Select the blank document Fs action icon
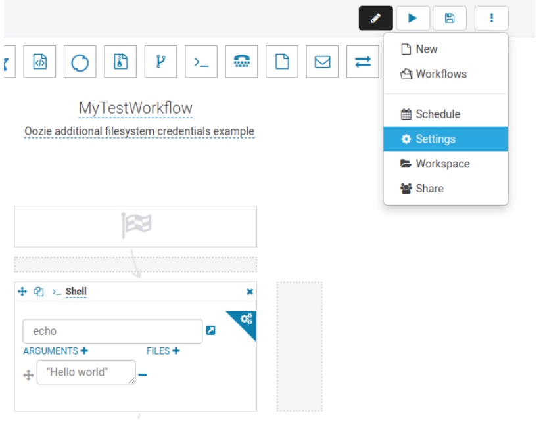This screenshot has width=543, height=423. (282, 62)
